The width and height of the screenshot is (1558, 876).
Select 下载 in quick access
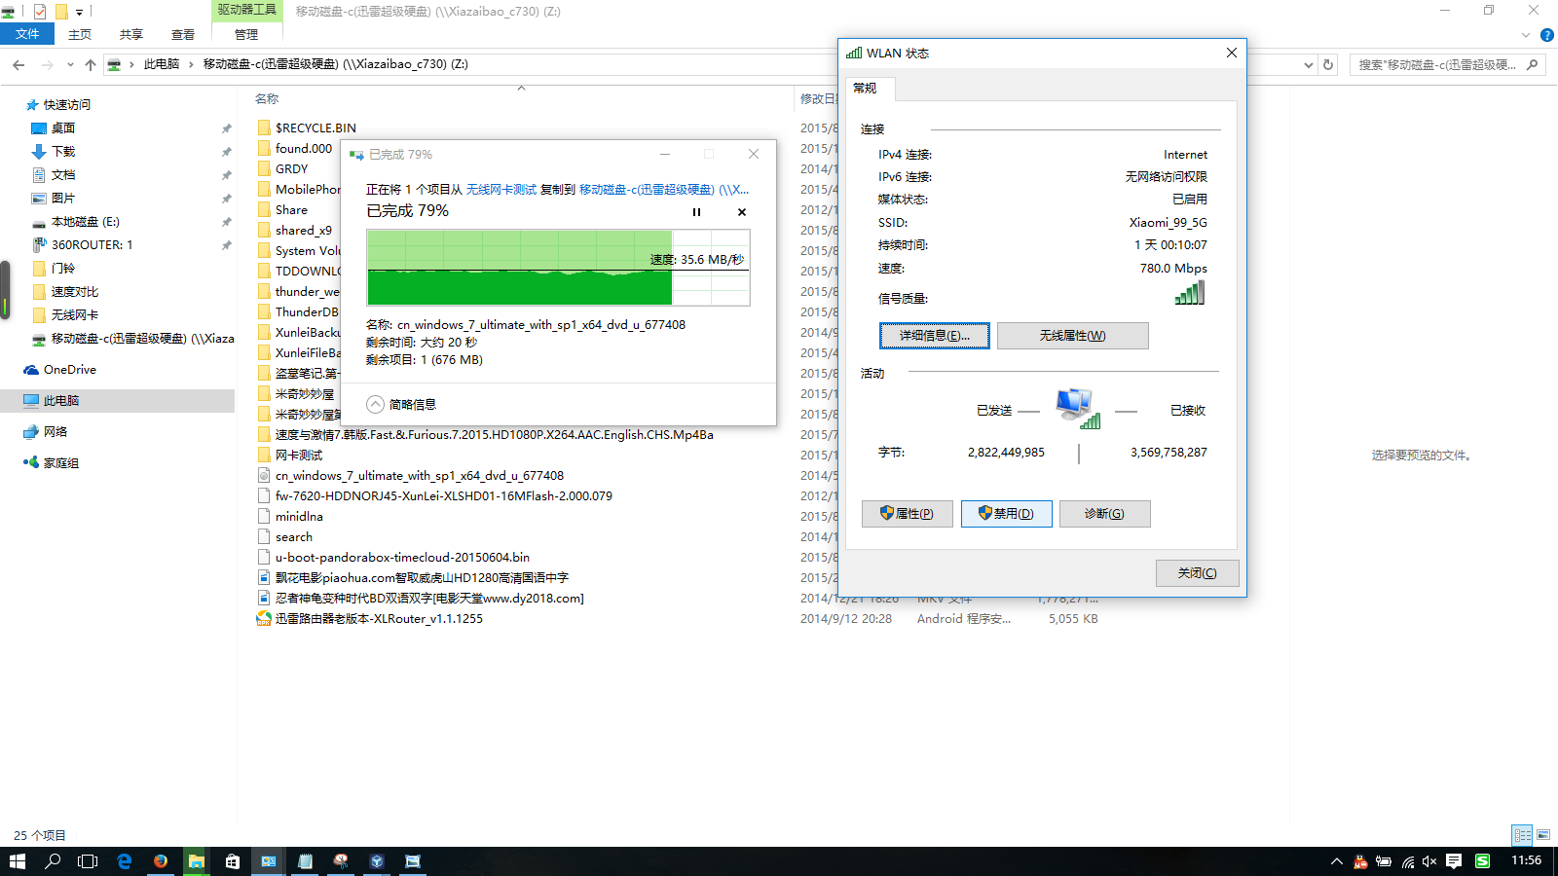[x=63, y=152]
